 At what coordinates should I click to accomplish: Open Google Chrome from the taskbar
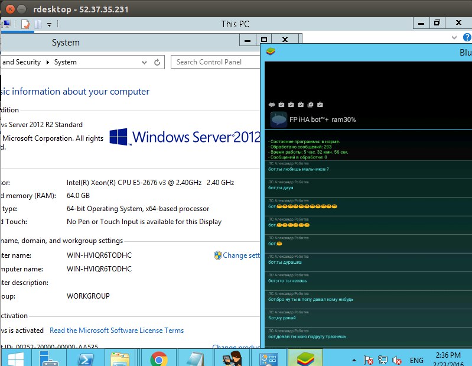159,359
